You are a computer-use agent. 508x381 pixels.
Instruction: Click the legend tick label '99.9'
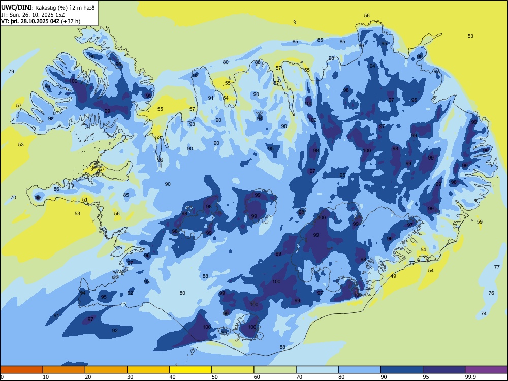(470, 377)
